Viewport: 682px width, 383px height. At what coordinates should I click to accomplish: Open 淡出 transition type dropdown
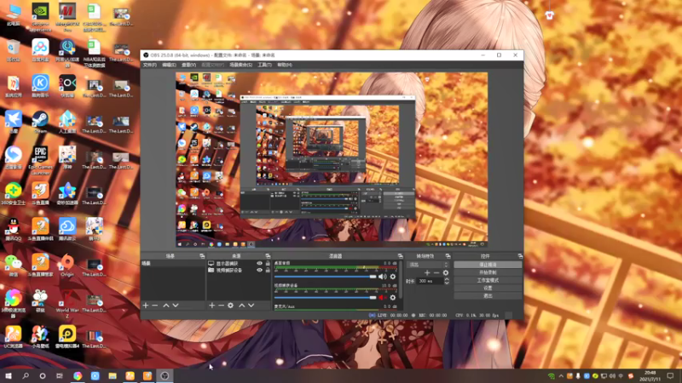[427, 265]
